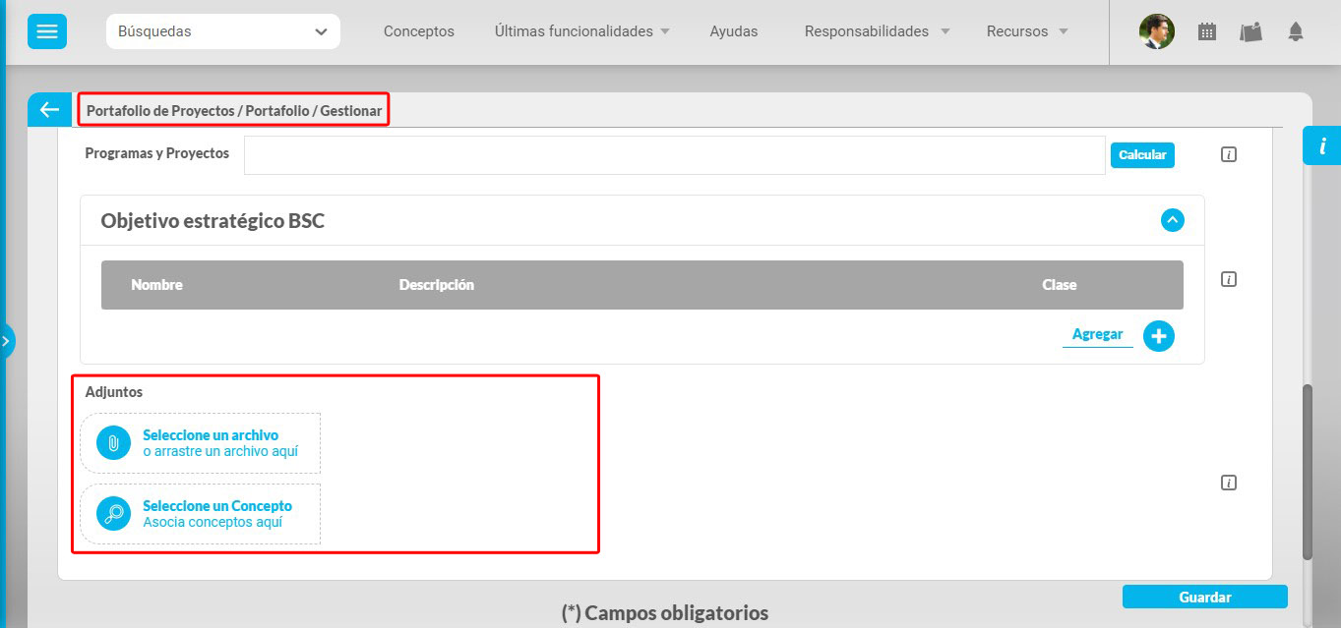
Task: Click the notifications bell icon
Action: (x=1296, y=31)
